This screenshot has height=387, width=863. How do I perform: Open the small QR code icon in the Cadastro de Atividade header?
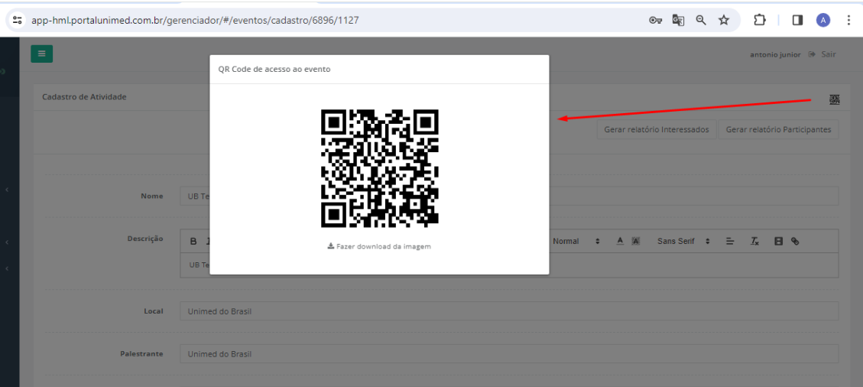(835, 99)
